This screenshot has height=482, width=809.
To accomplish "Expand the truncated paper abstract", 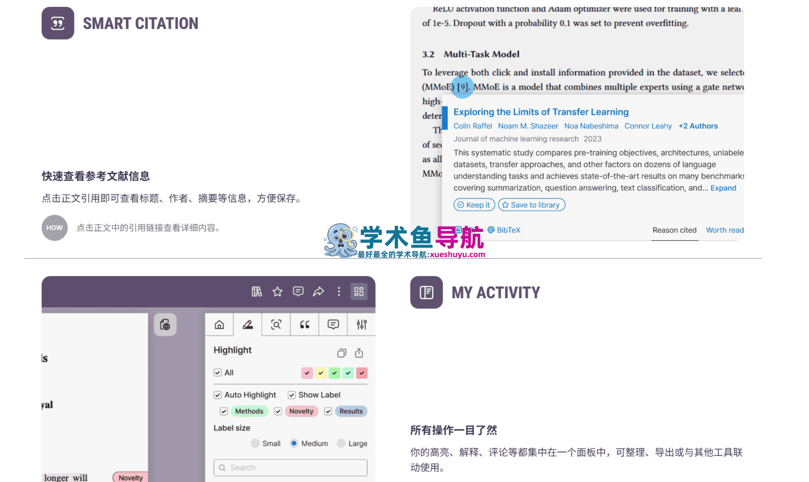I will pos(723,188).
